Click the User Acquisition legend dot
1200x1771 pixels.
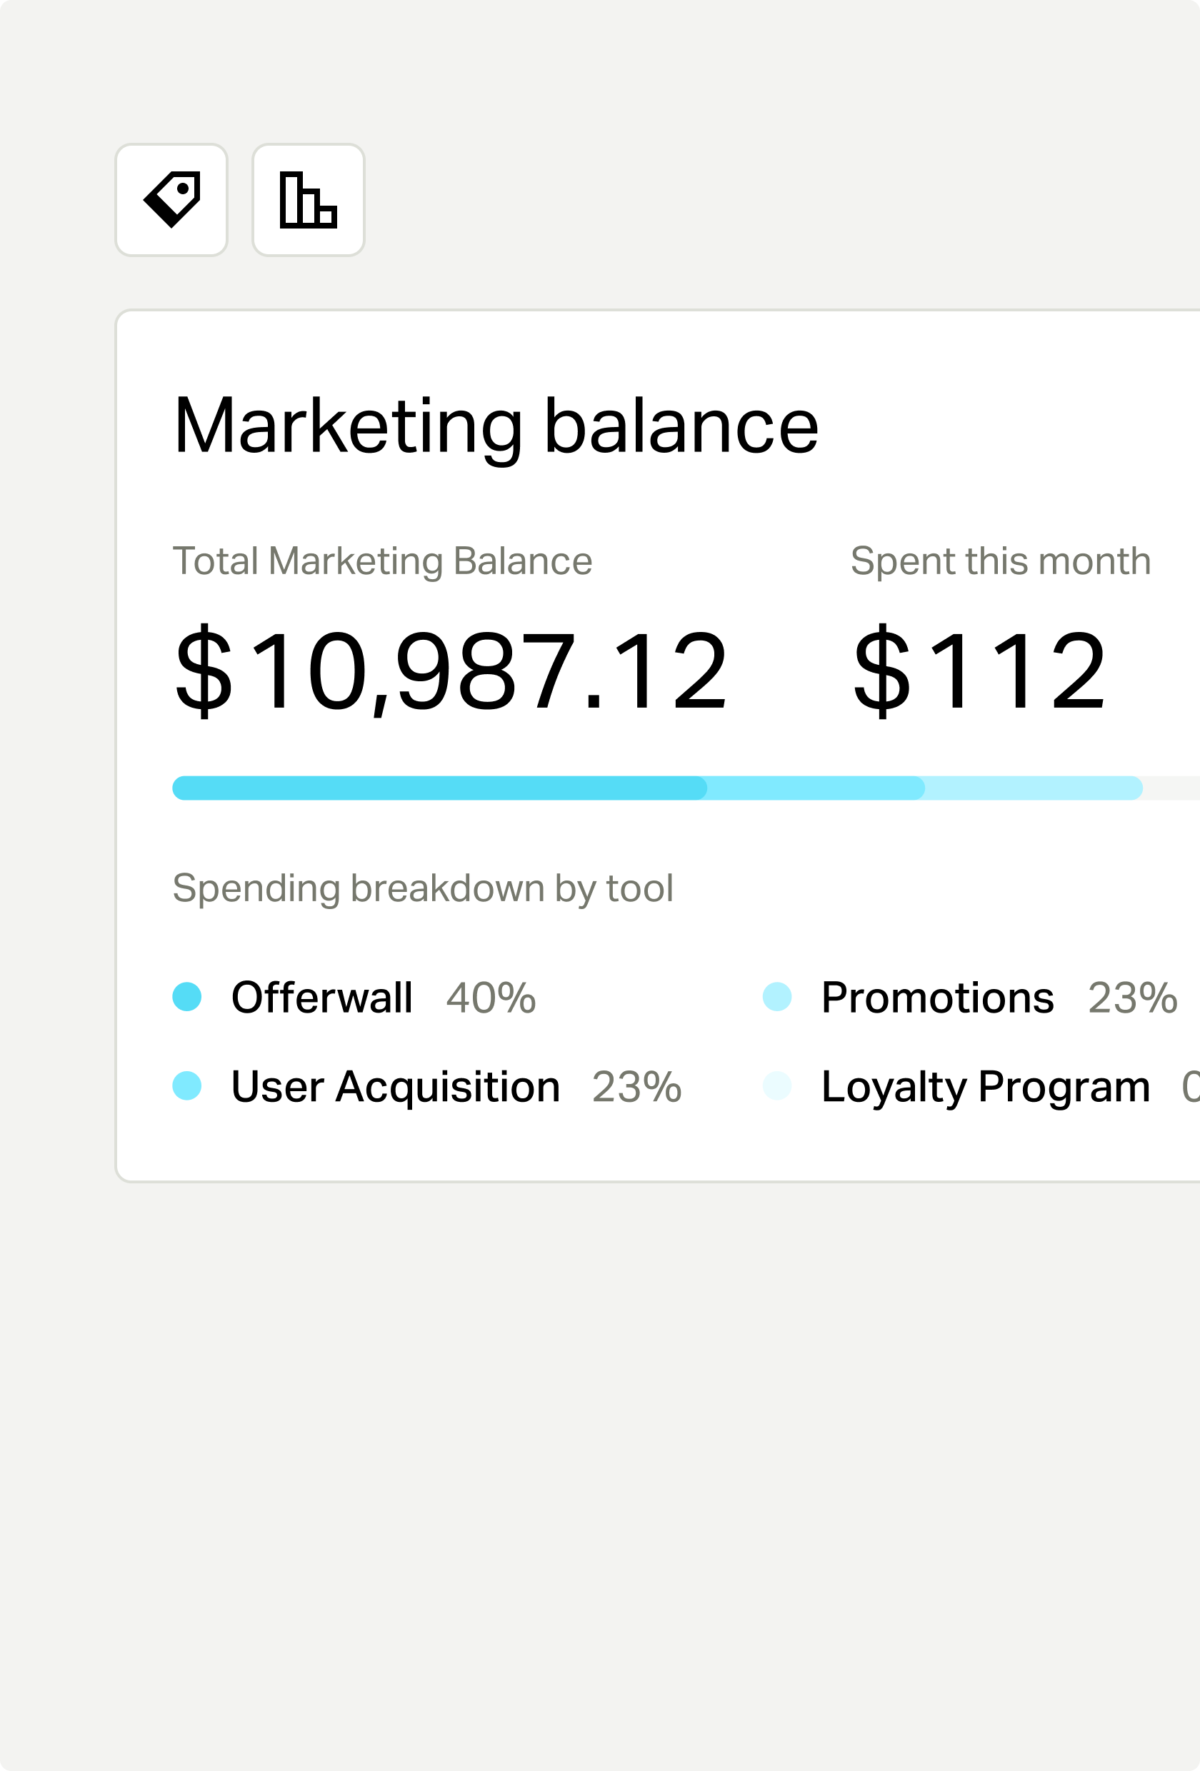(186, 1085)
